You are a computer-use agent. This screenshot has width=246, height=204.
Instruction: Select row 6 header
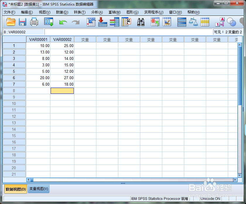point(14,78)
